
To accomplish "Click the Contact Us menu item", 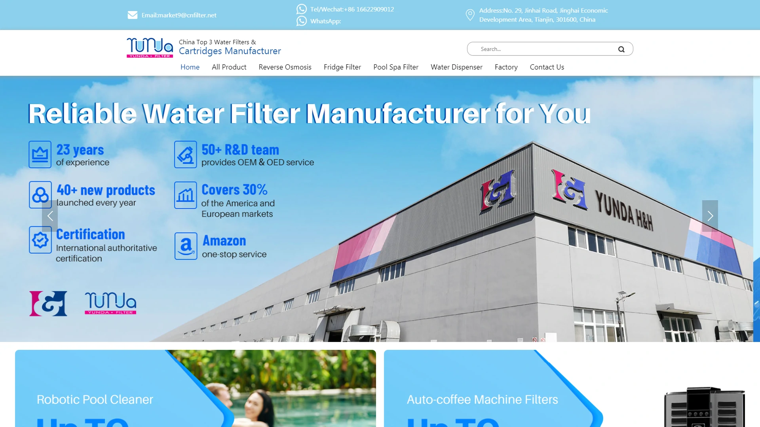I will (x=547, y=67).
